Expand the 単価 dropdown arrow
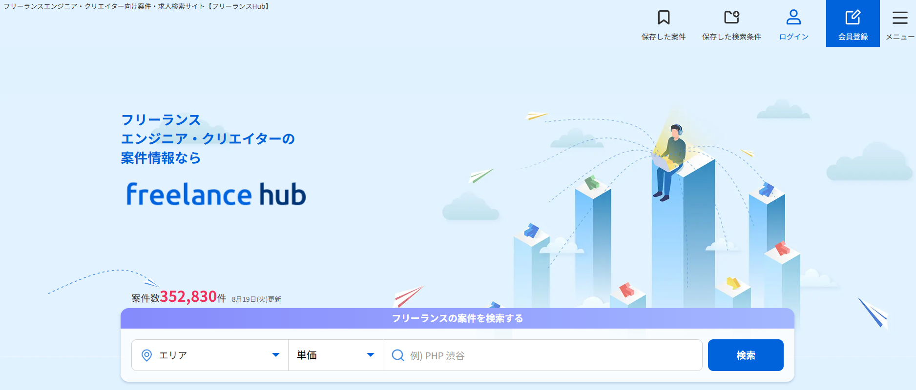The width and height of the screenshot is (916, 390). tap(371, 355)
